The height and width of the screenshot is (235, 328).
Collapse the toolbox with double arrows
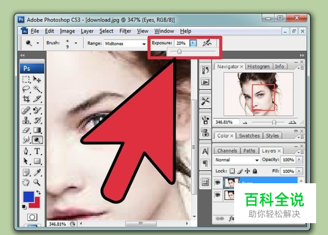[x=22, y=55]
